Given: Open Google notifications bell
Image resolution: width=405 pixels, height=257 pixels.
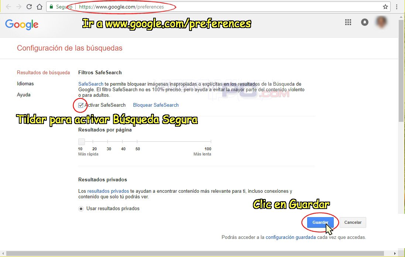Looking at the screenshot, I should (365, 22).
